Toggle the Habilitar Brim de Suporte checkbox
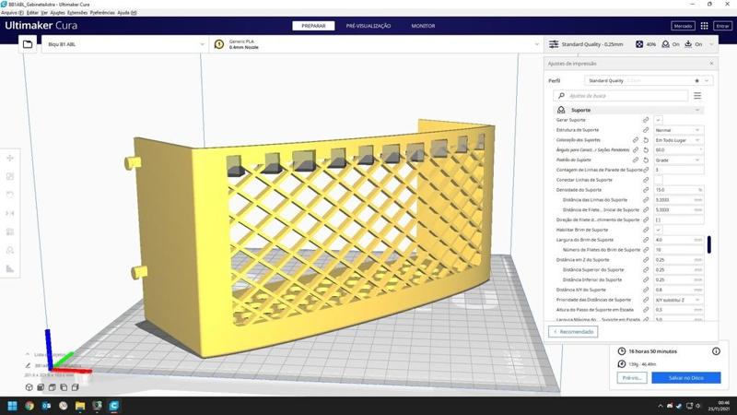737x415 pixels. [x=658, y=230]
